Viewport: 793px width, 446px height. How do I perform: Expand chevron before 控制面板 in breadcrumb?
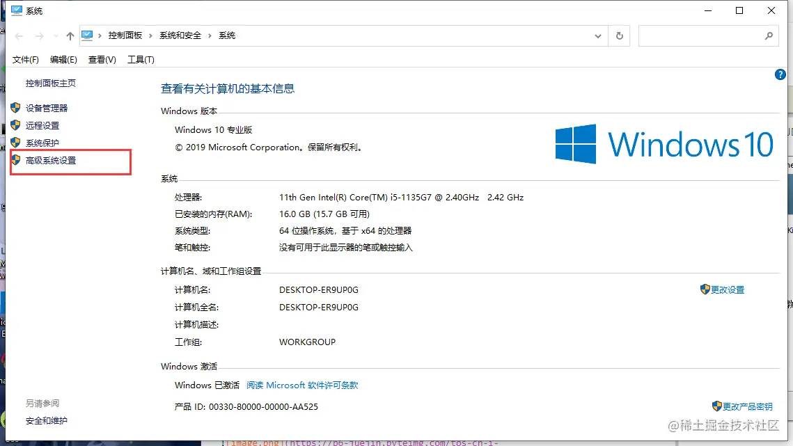100,35
